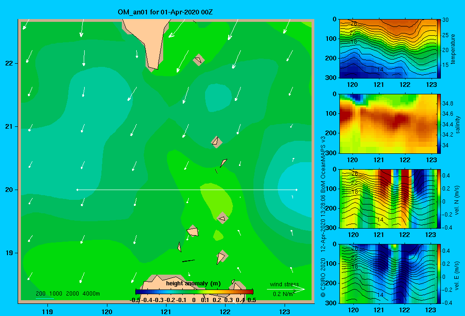Click the longitude label '123' below the map
This screenshot has width=465, height=316.
tap(285, 311)
